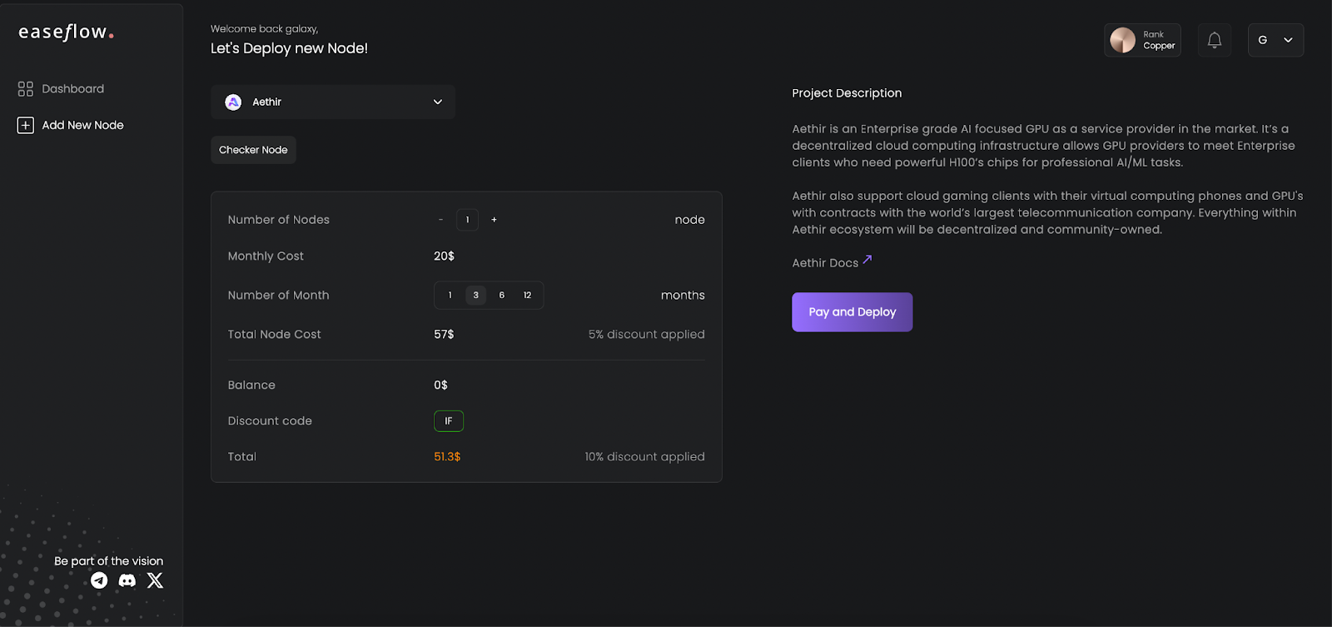Click the 57$ total node cost value
The height and width of the screenshot is (627, 1332).
444,335
